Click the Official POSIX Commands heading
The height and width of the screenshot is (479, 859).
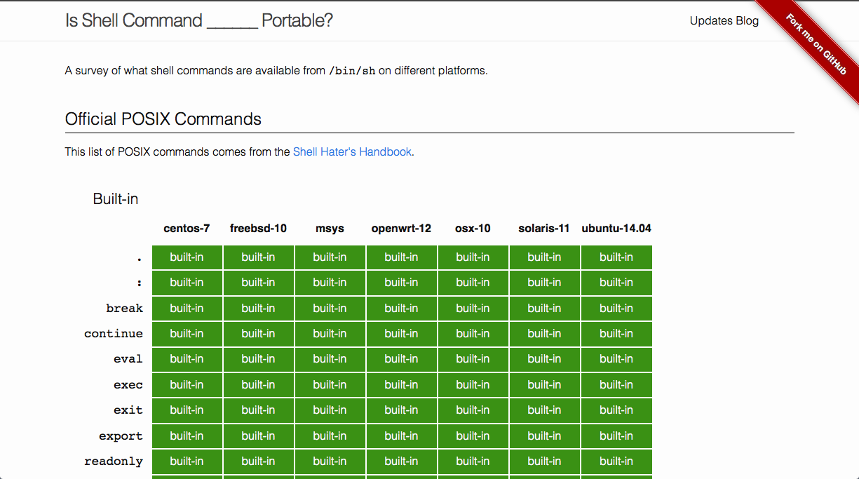[x=163, y=119]
